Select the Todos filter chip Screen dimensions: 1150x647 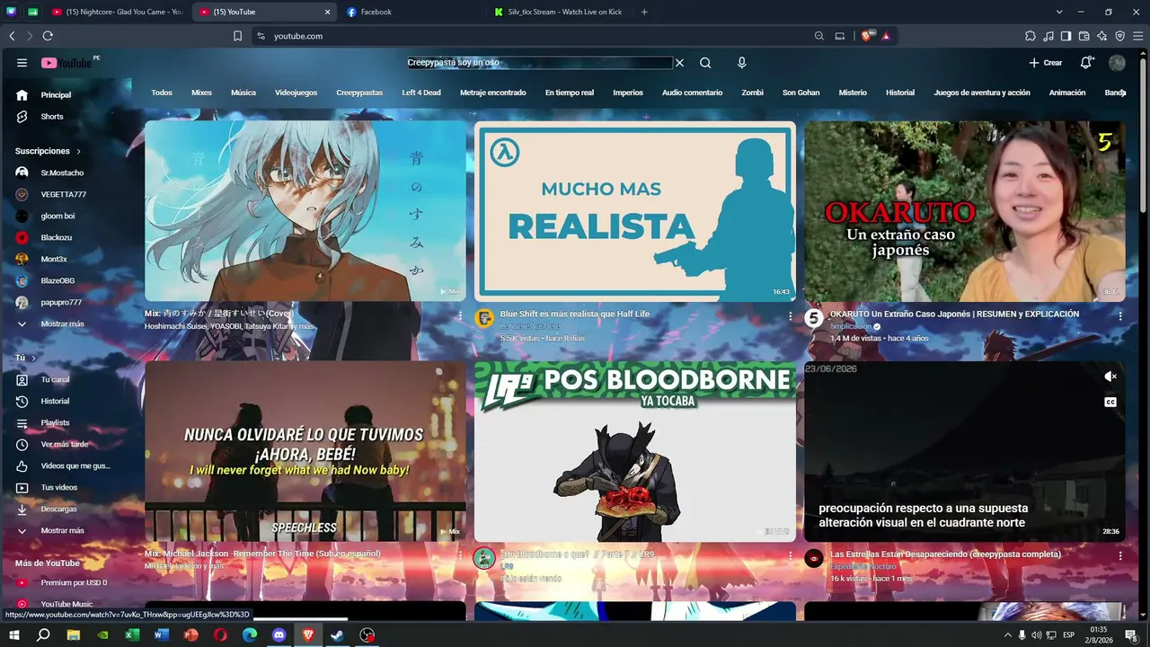[x=162, y=93]
